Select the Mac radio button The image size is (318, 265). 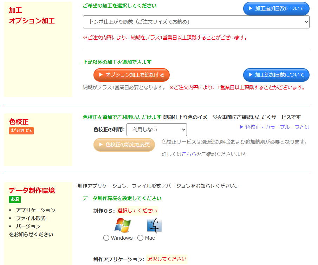(140, 238)
